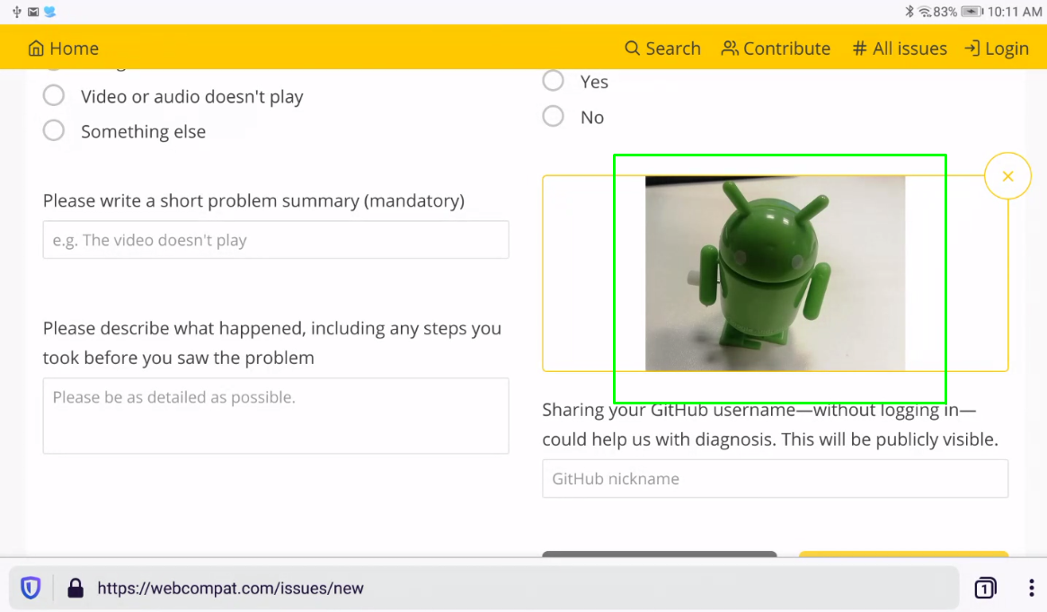
Task: Tap the Bluetooth status icon
Action: [909, 12]
